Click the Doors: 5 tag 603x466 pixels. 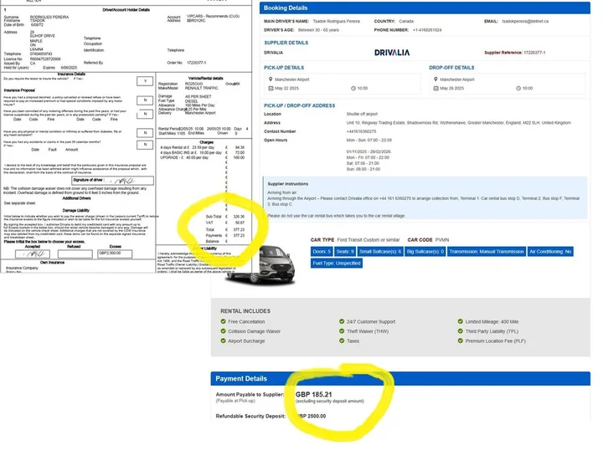point(322,251)
